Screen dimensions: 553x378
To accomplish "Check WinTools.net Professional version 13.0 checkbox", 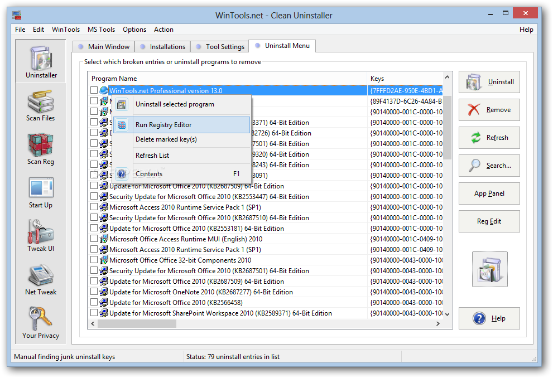I will [x=94, y=90].
